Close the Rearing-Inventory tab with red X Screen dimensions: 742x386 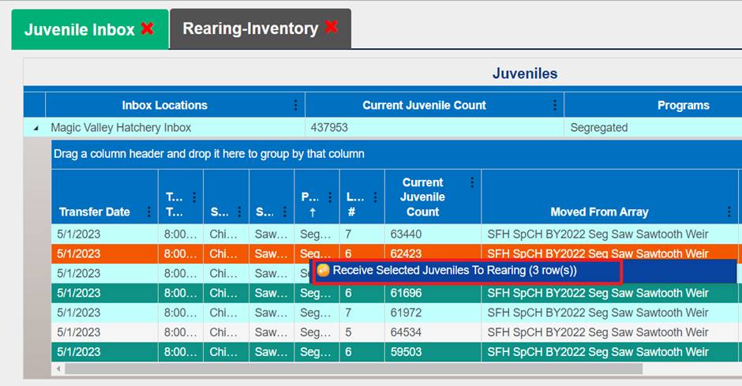pyautogui.click(x=332, y=28)
